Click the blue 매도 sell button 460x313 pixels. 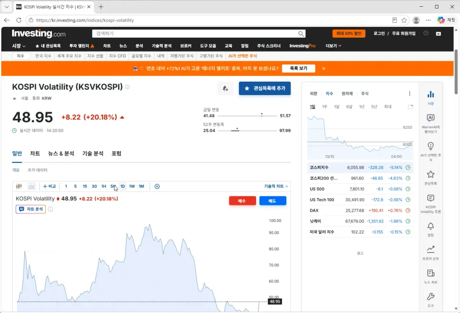coord(273,201)
